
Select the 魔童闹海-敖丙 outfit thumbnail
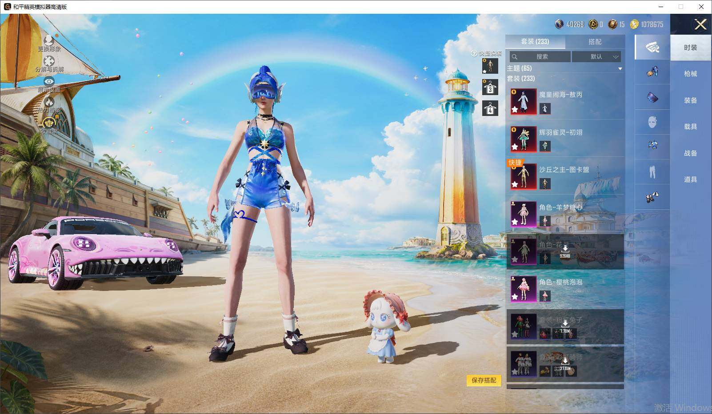point(524,101)
